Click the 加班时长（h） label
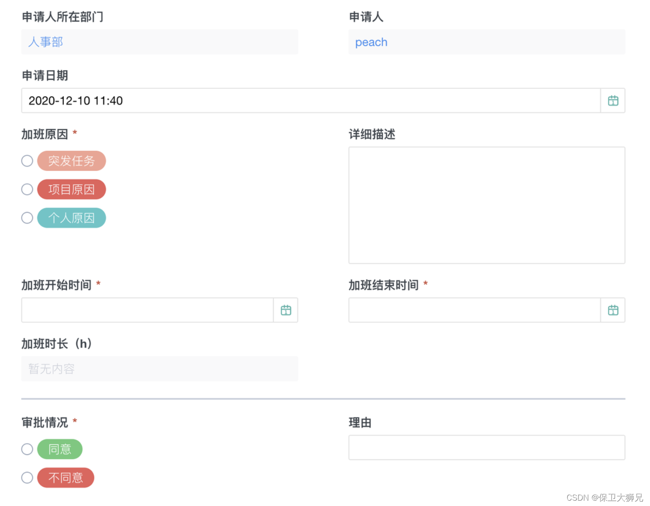The height and width of the screenshot is (506, 650). (x=57, y=344)
